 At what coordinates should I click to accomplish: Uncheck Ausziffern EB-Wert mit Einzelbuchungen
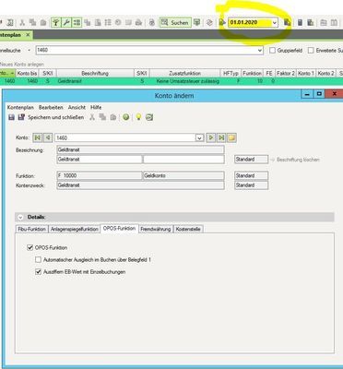38,272
